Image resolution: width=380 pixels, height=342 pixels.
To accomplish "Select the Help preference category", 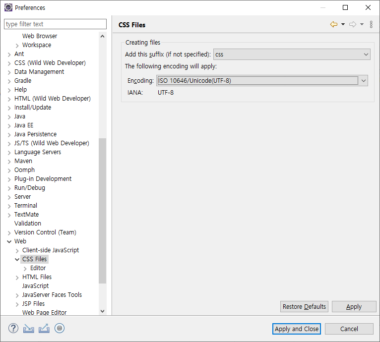I will pos(21,90).
